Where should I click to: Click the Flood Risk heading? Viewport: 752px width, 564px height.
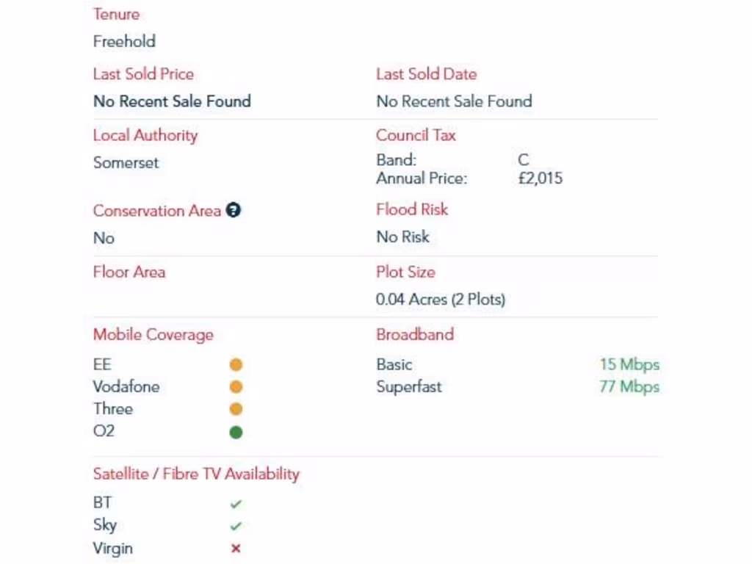[412, 210]
